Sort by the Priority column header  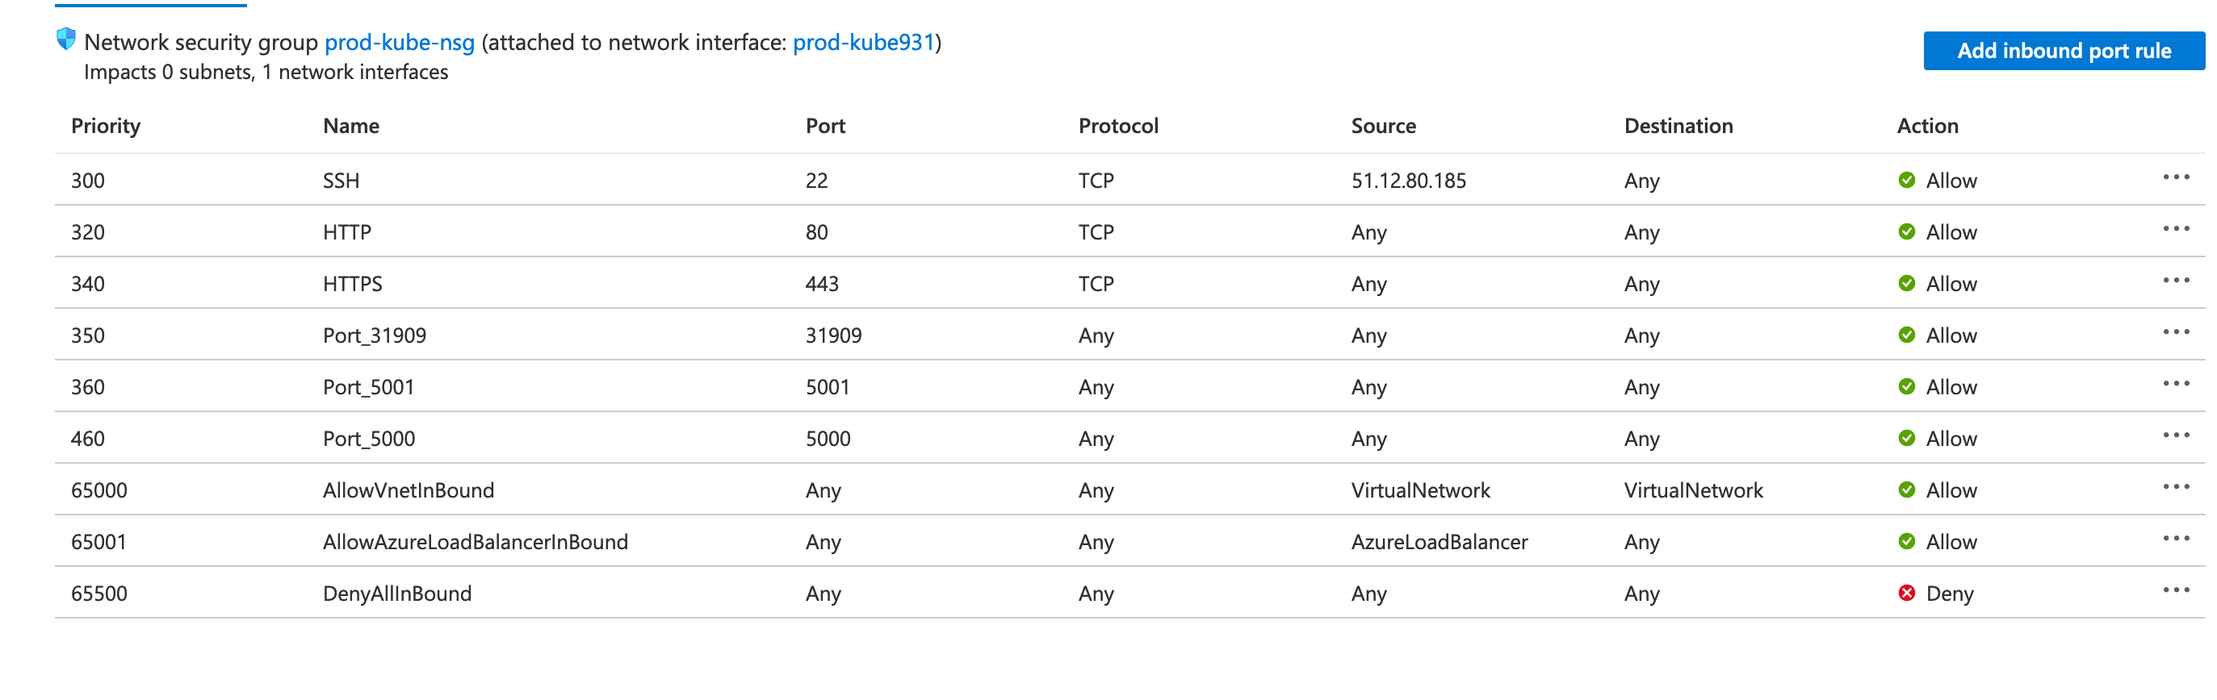pyautogui.click(x=106, y=127)
